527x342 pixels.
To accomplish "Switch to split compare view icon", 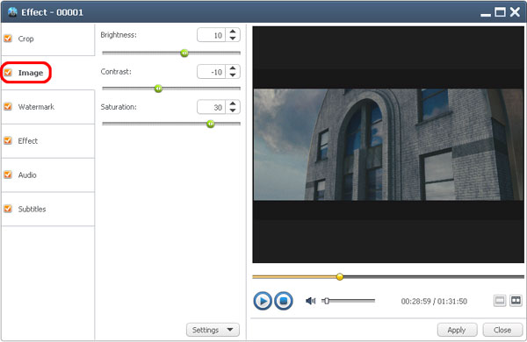I will pos(516,301).
